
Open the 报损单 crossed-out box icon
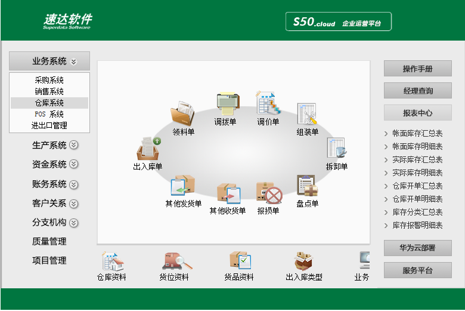point(269,192)
